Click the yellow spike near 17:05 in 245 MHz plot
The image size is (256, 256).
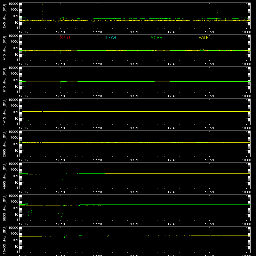(x=42, y=12)
